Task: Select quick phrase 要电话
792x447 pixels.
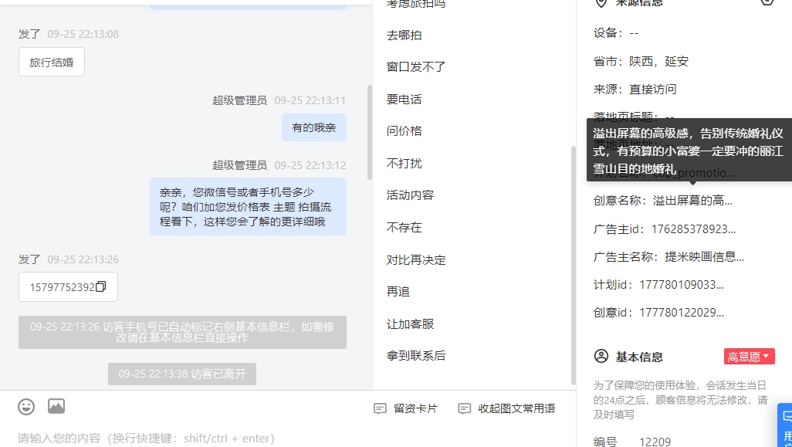Action: tap(404, 99)
